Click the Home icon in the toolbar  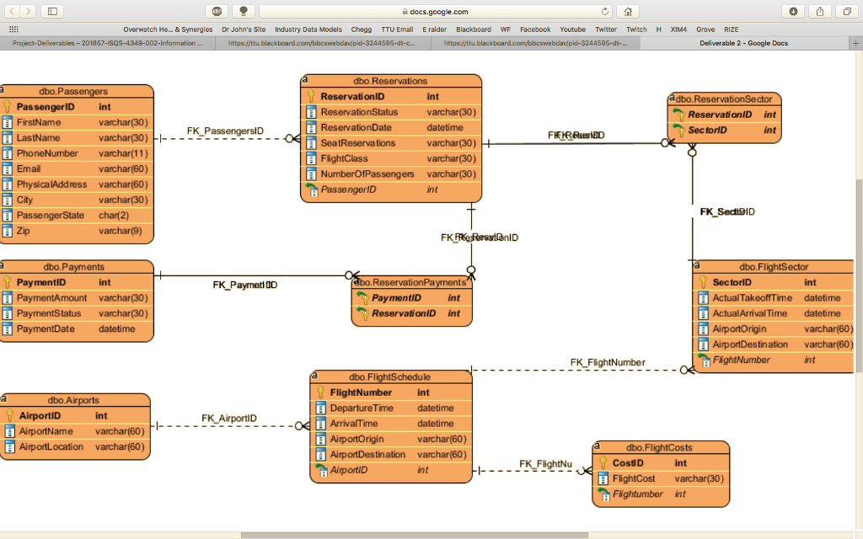[627, 12]
